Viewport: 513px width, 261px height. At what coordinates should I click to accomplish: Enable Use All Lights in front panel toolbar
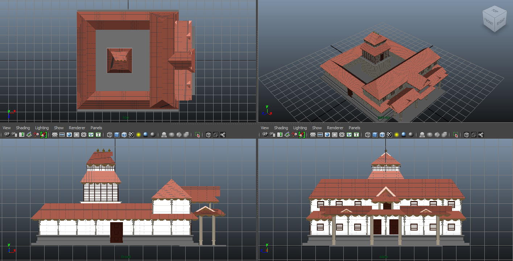[x=138, y=135]
